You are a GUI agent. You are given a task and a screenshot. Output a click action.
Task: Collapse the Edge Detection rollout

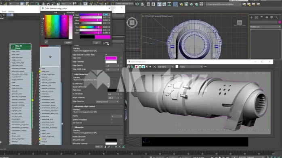[81, 74]
